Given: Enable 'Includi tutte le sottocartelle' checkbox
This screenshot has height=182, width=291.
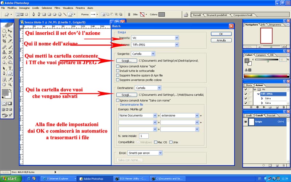Looking at the screenshot, I should pyautogui.click(x=117, y=71).
